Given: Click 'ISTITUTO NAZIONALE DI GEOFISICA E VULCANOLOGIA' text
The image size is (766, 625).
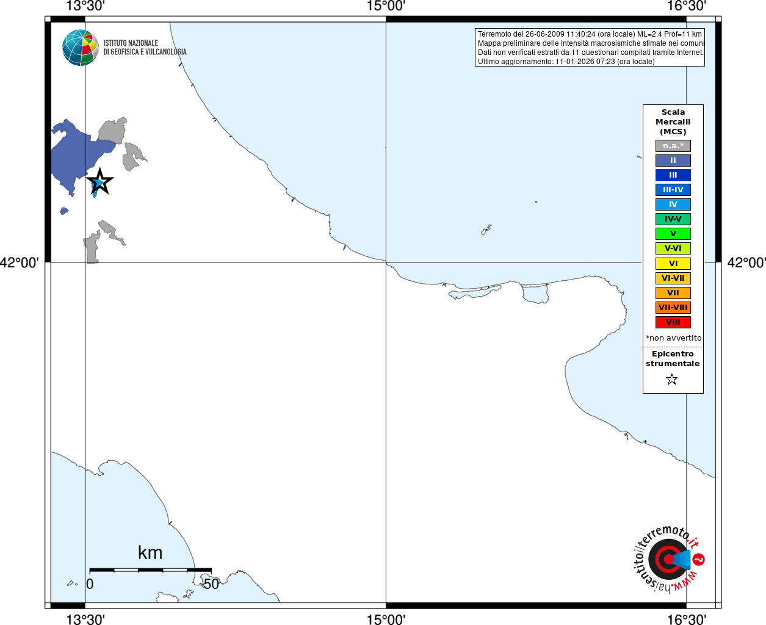Looking at the screenshot, I should [x=145, y=48].
